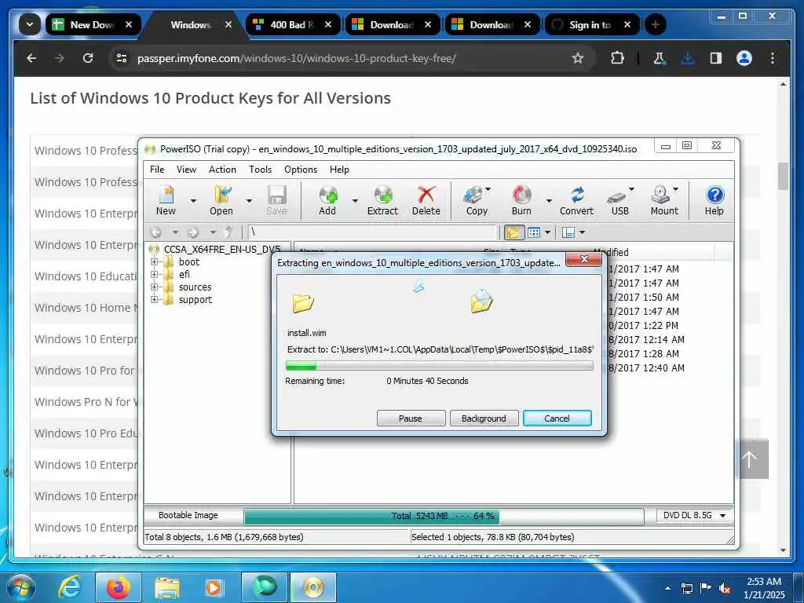
Task: Open the dropdown arrow beside Add
Action: [x=355, y=201]
